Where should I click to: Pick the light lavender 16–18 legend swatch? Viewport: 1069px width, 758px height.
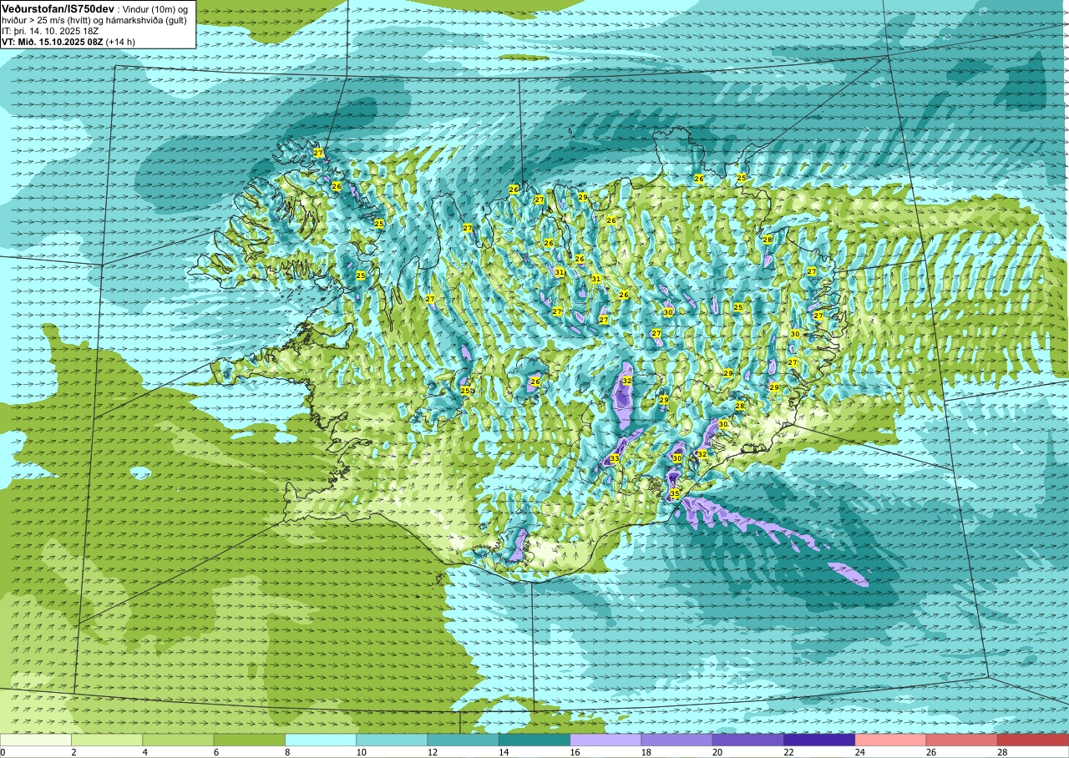605,740
